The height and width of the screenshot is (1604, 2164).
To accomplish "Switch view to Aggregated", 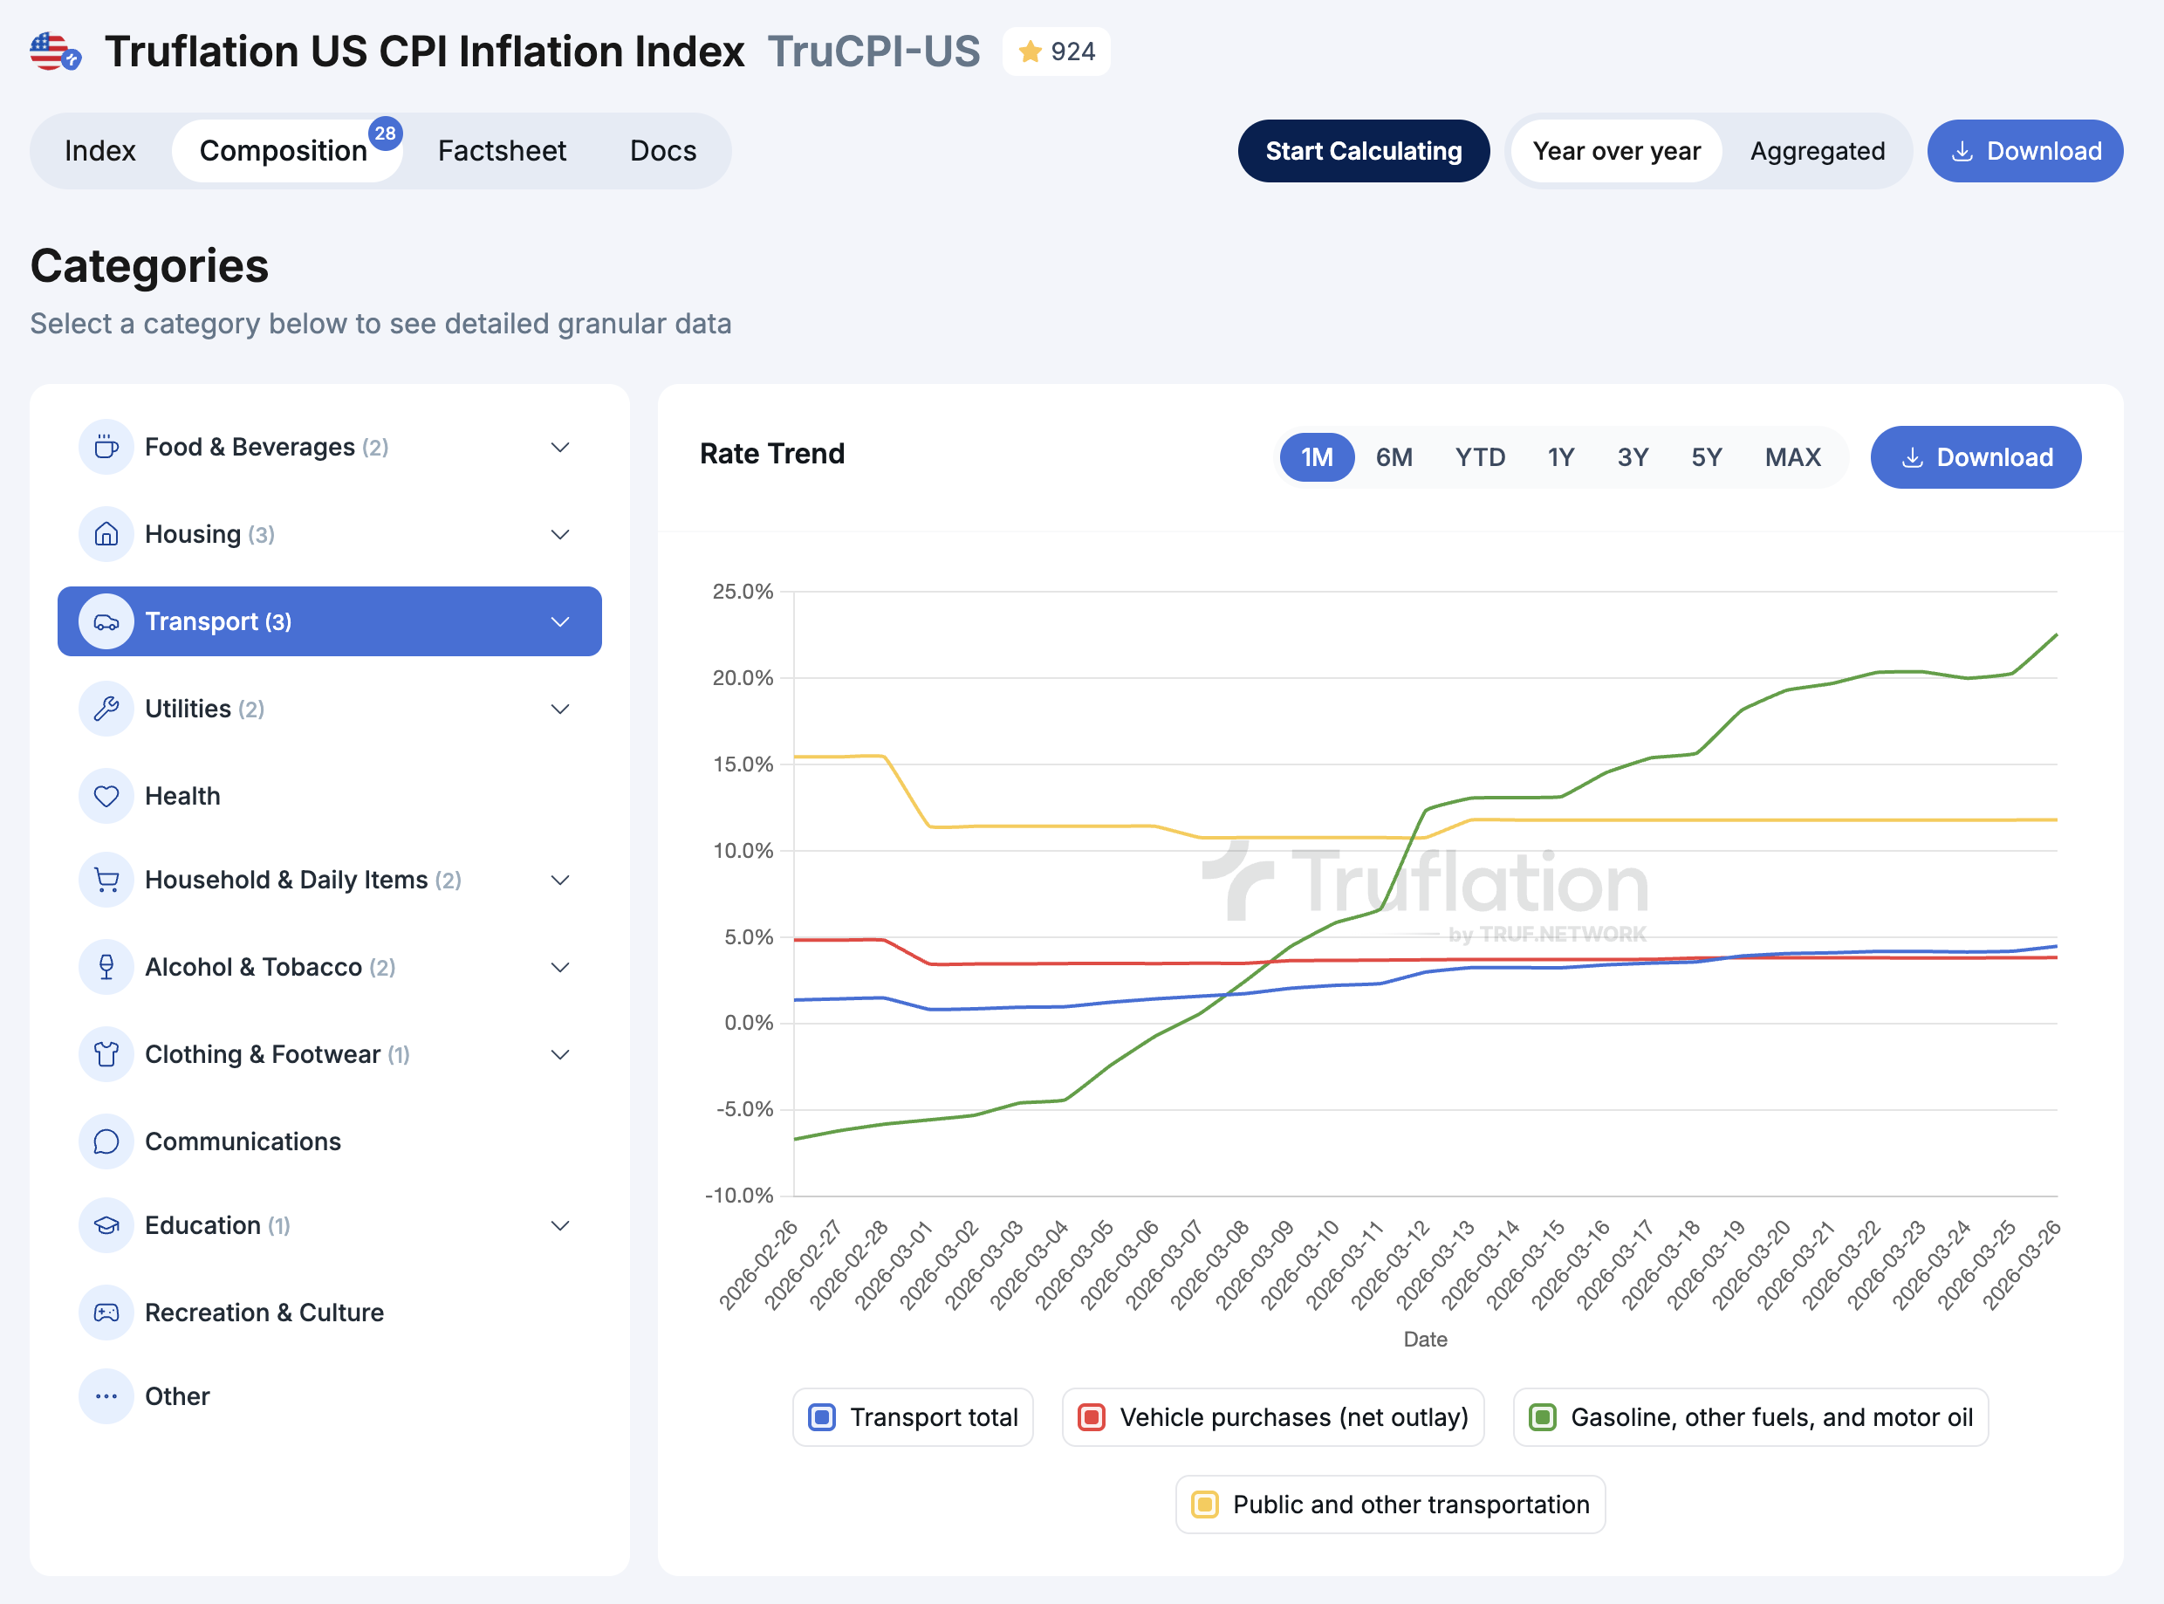I will click(x=1817, y=152).
